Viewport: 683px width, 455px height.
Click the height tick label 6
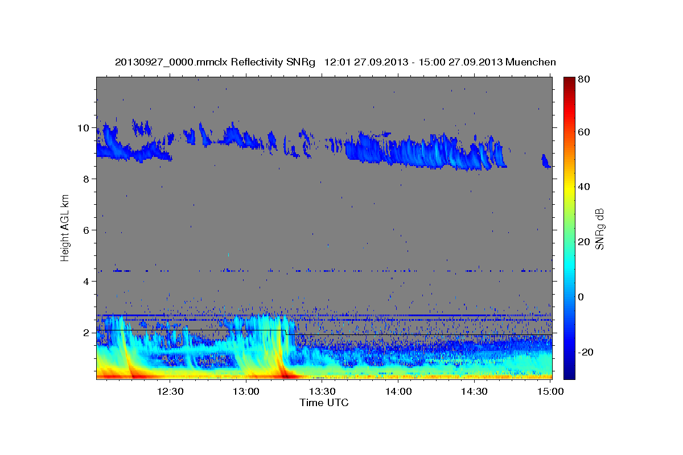pyautogui.click(x=87, y=230)
